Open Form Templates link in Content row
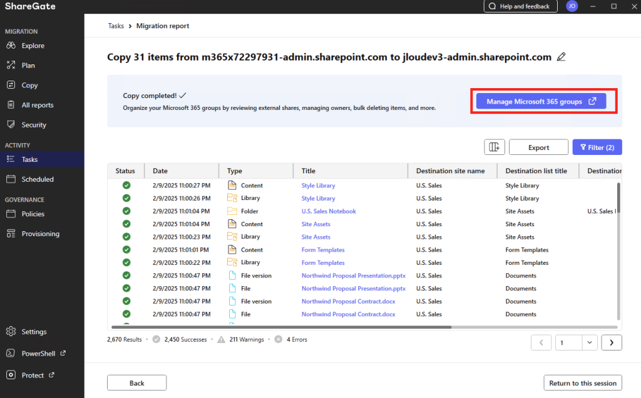 (323, 250)
